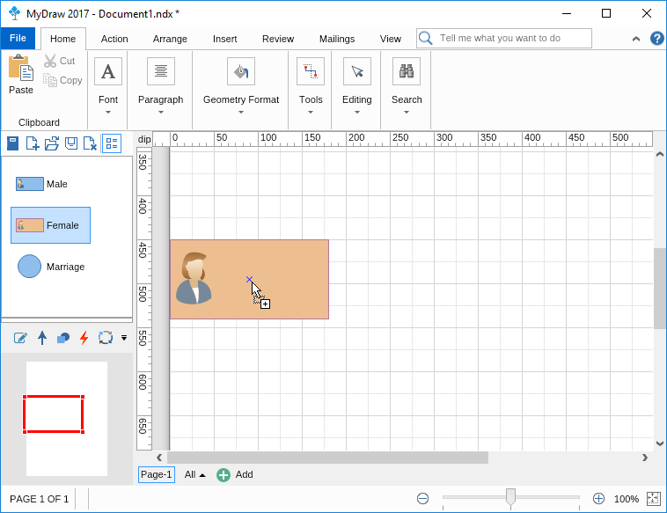Switch to the Mailings tab
The height and width of the screenshot is (513, 667).
[x=337, y=39]
